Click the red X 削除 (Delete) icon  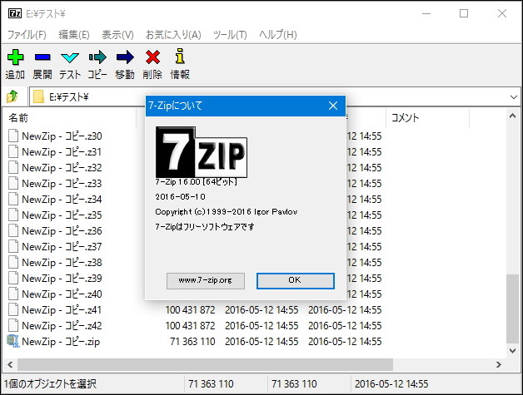[152, 57]
